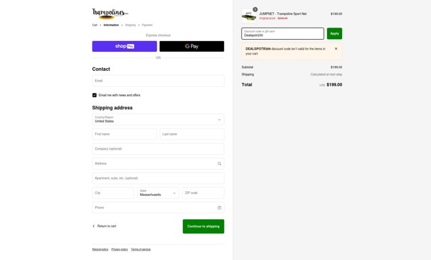This screenshot has width=431, height=260.
Task: Open the Country/Region dropdown
Action: (158, 119)
